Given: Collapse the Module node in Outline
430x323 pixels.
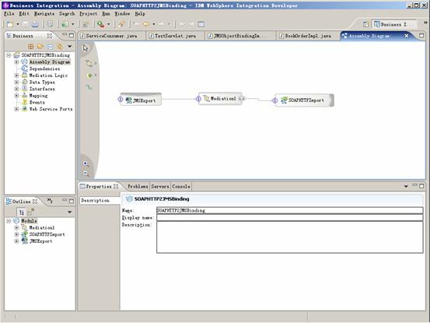Looking at the screenshot, I should coord(9,221).
